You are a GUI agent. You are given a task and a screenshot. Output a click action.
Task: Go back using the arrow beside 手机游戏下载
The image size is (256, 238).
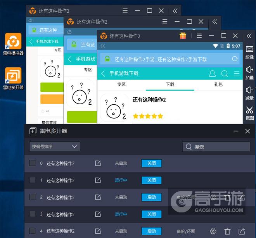[x=103, y=74]
